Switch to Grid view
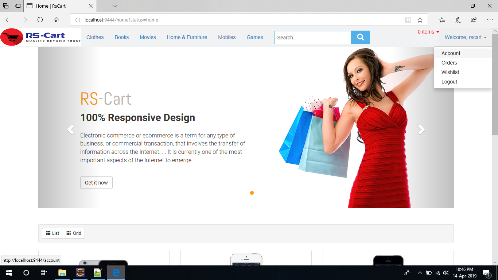The image size is (498, 280). pyautogui.click(x=74, y=233)
